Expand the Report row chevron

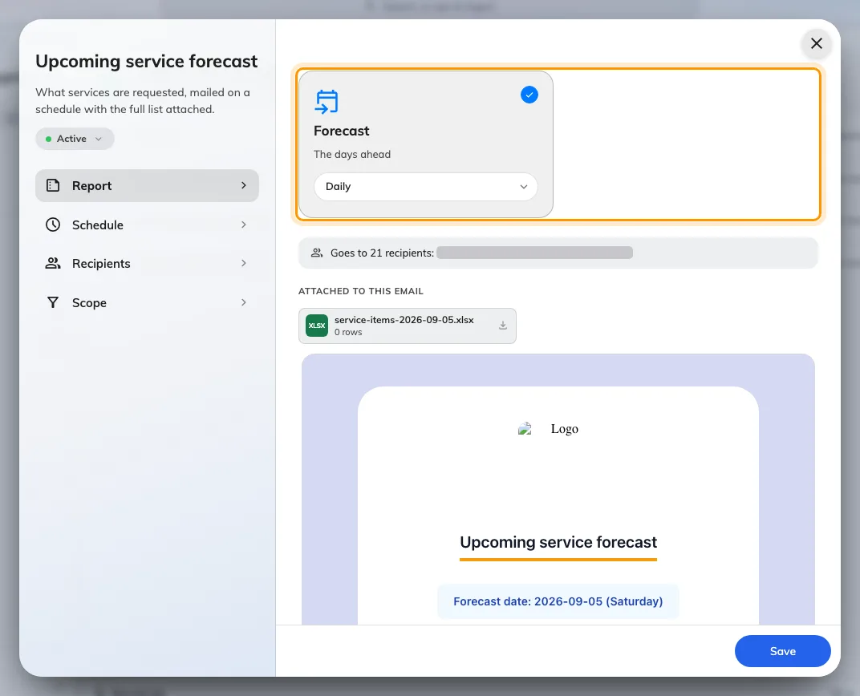pyautogui.click(x=244, y=185)
